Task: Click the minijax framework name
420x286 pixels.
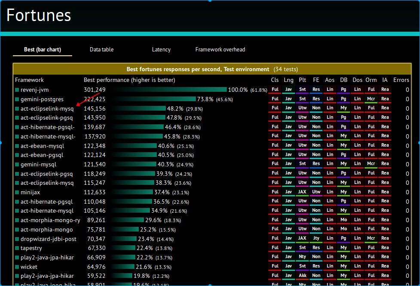Action: pos(30,193)
